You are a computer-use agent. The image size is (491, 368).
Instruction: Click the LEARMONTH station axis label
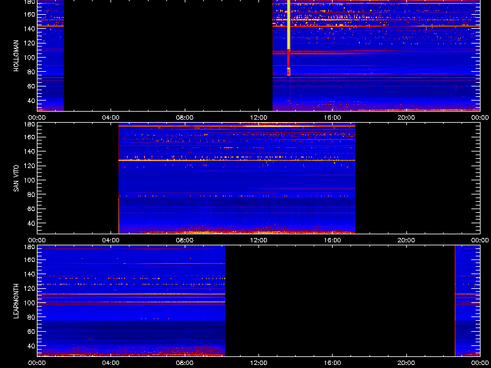17,301
